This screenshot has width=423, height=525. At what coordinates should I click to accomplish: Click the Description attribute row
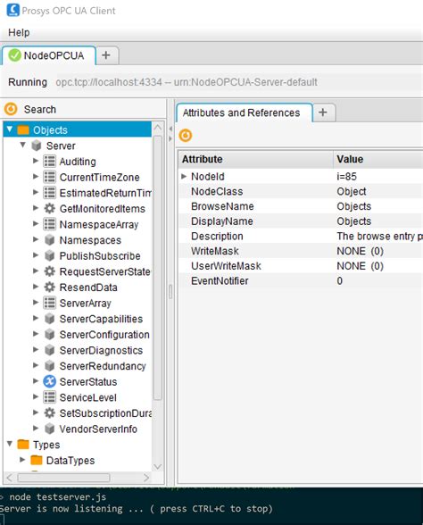[301, 236]
